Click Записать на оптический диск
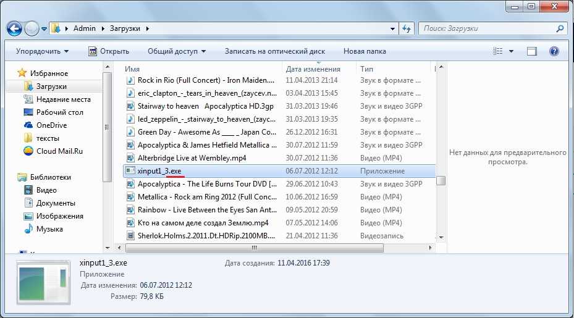Screen dimensions: 574x318 274,51
